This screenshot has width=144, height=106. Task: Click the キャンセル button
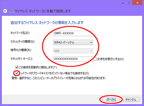(131, 100)
